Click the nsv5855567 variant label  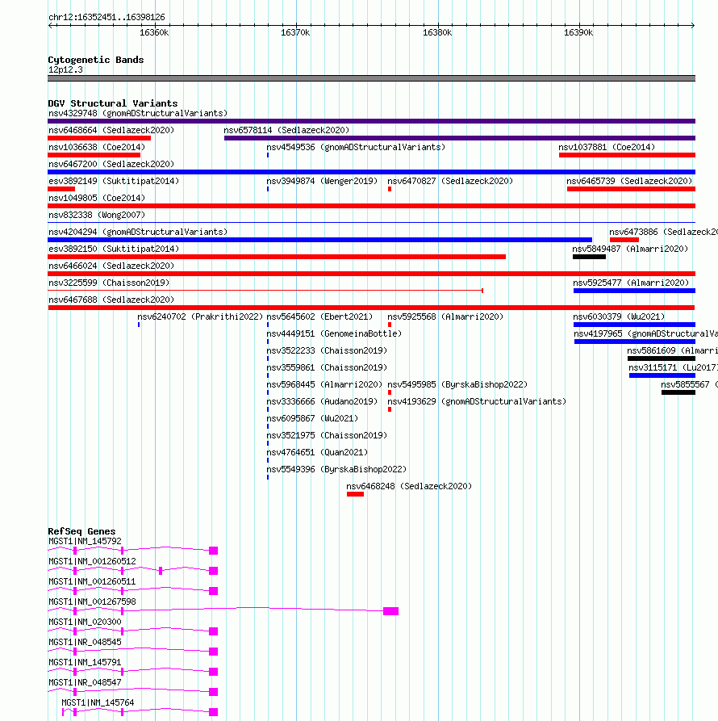tap(689, 384)
